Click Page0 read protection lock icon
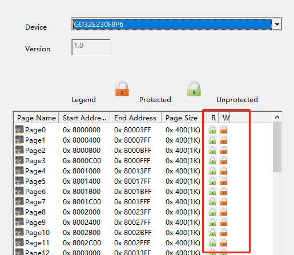This screenshot has width=294, height=255. click(x=212, y=129)
